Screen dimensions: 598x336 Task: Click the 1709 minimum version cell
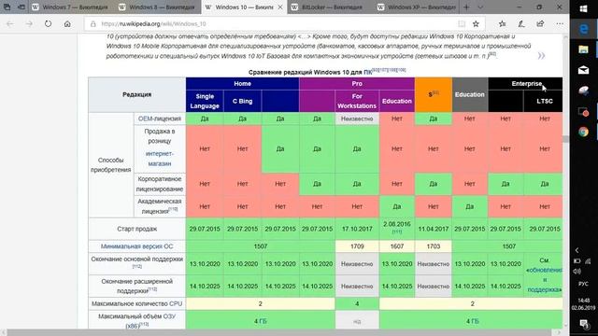357,246
